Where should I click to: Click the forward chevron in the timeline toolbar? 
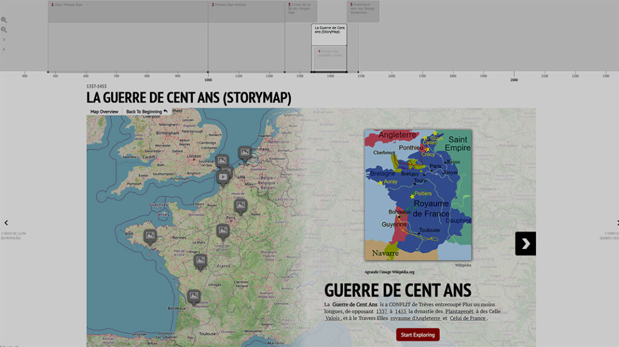tap(4, 39)
